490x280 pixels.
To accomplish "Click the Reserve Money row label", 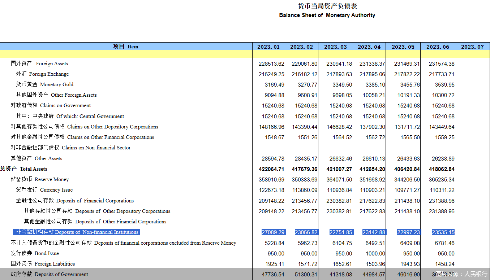I will [40, 179].
